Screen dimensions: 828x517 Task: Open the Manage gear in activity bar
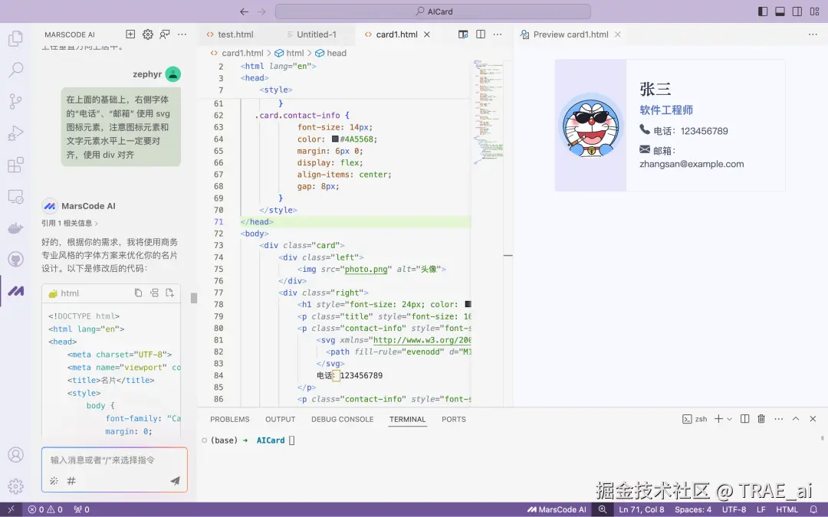point(15,486)
